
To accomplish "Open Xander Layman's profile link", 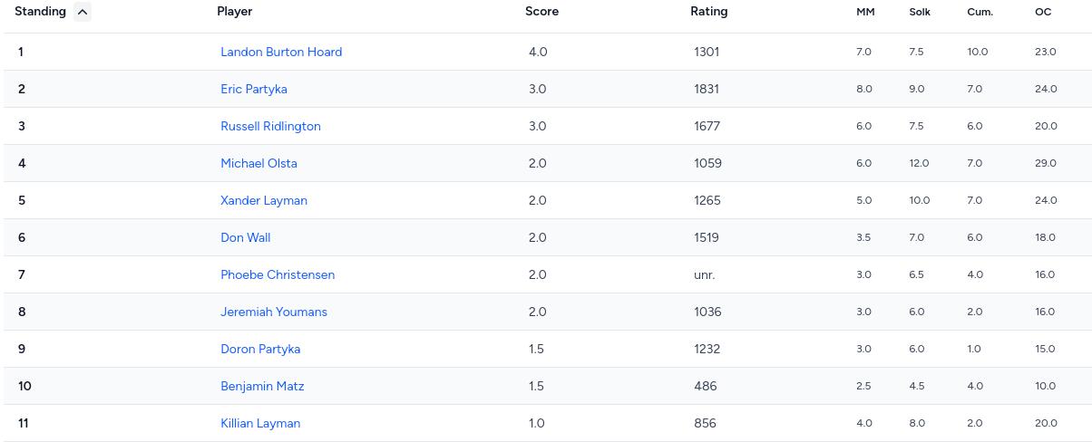I will click(x=264, y=200).
